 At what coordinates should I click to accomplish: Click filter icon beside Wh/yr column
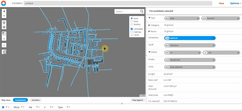22,107
